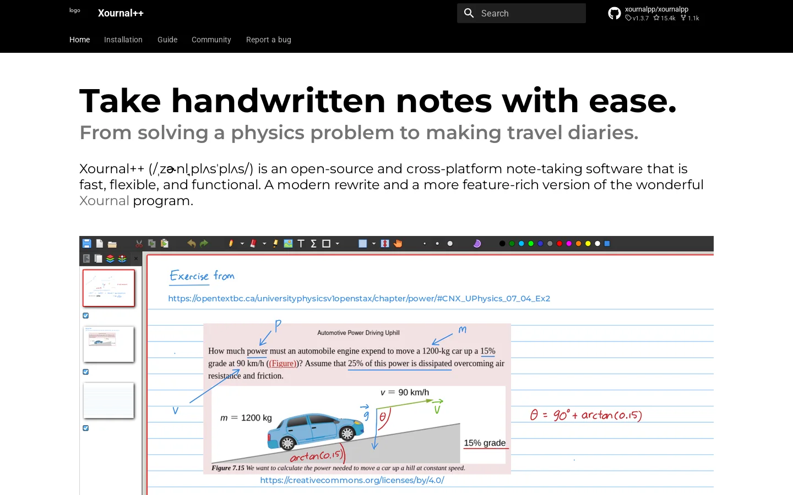
Task: Open the Pen tool options dropdown arrow
Action: coord(242,244)
